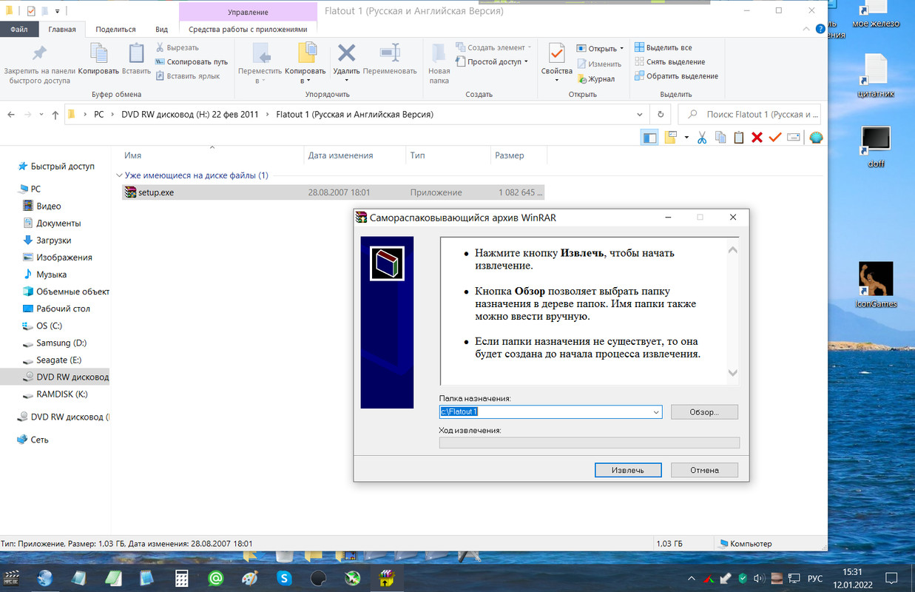Click the small clipboard paste icon in mini toolbar
Image resolution: width=915 pixels, height=592 pixels.
738,138
